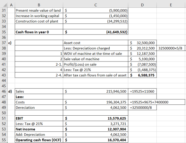Click the 6,588,375 after-tax value

[142, 75]
